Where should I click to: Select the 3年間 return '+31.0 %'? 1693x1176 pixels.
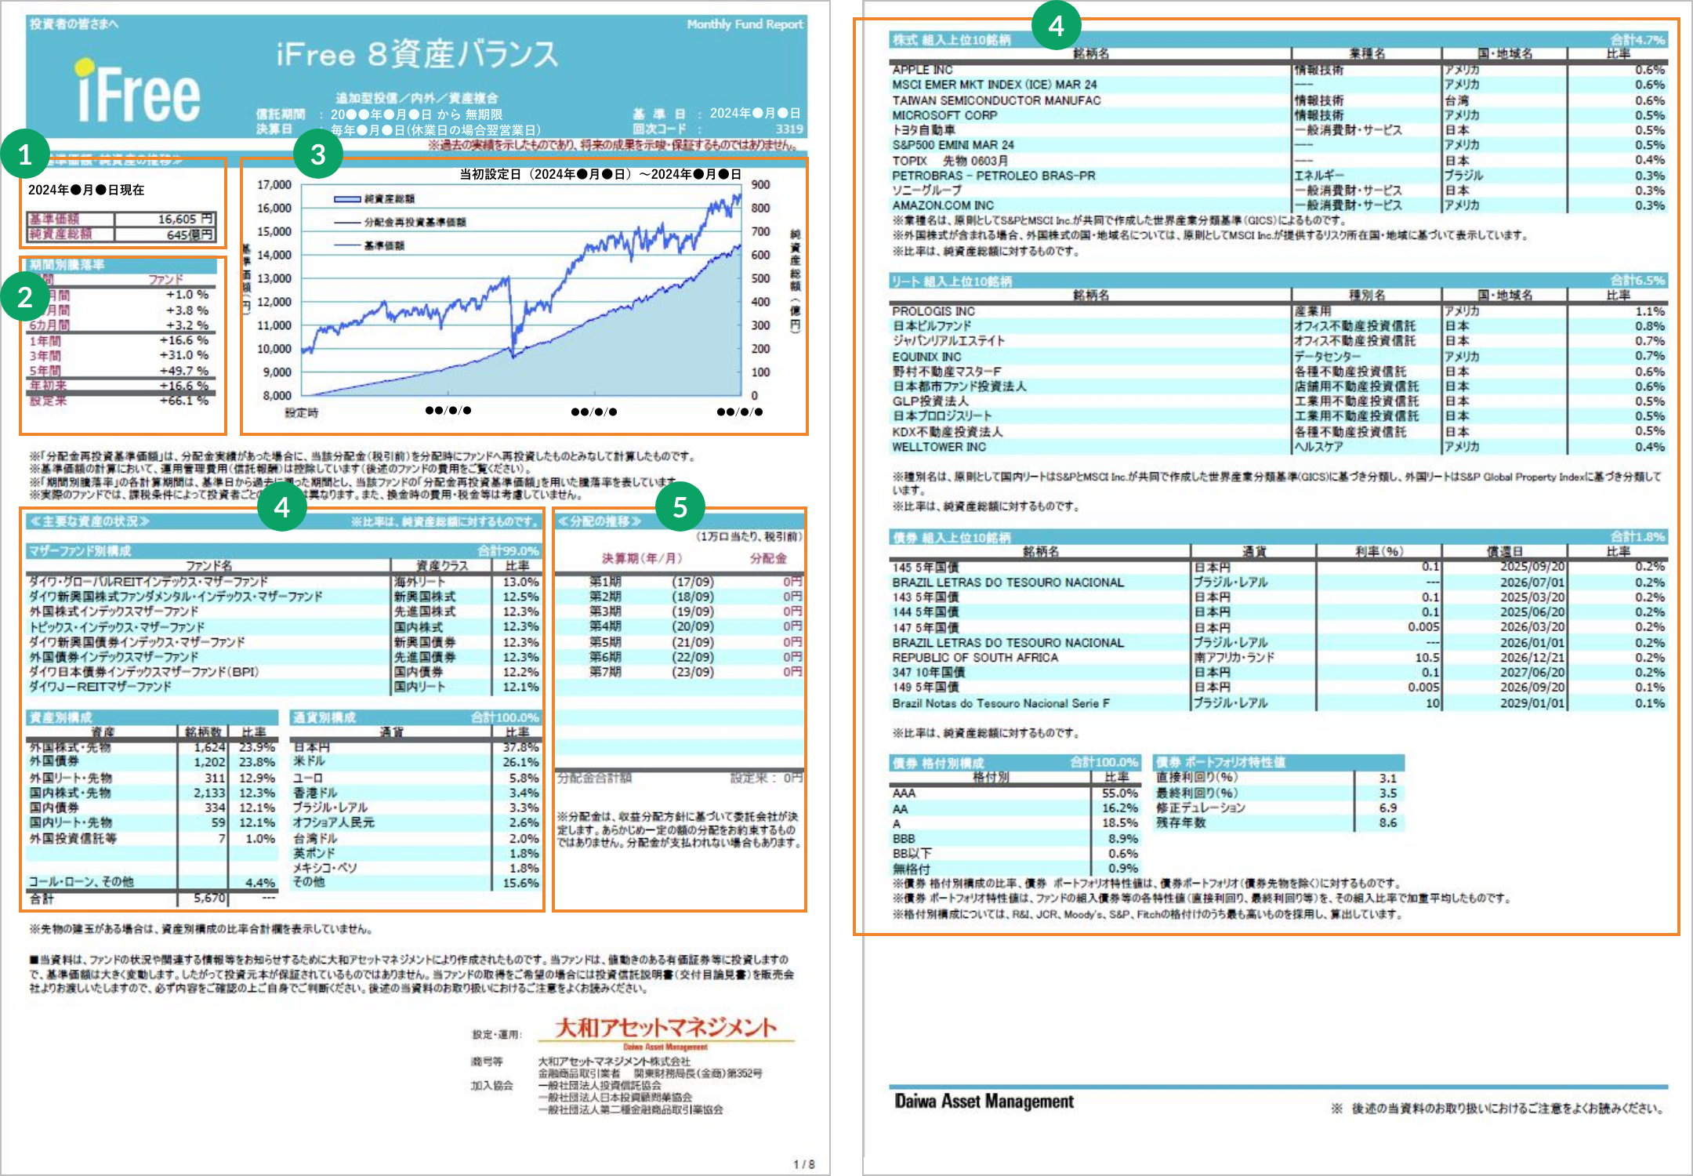click(184, 355)
